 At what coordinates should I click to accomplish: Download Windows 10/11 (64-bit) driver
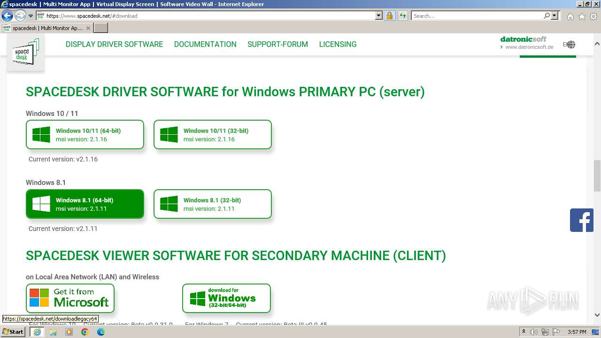(85, 135)
